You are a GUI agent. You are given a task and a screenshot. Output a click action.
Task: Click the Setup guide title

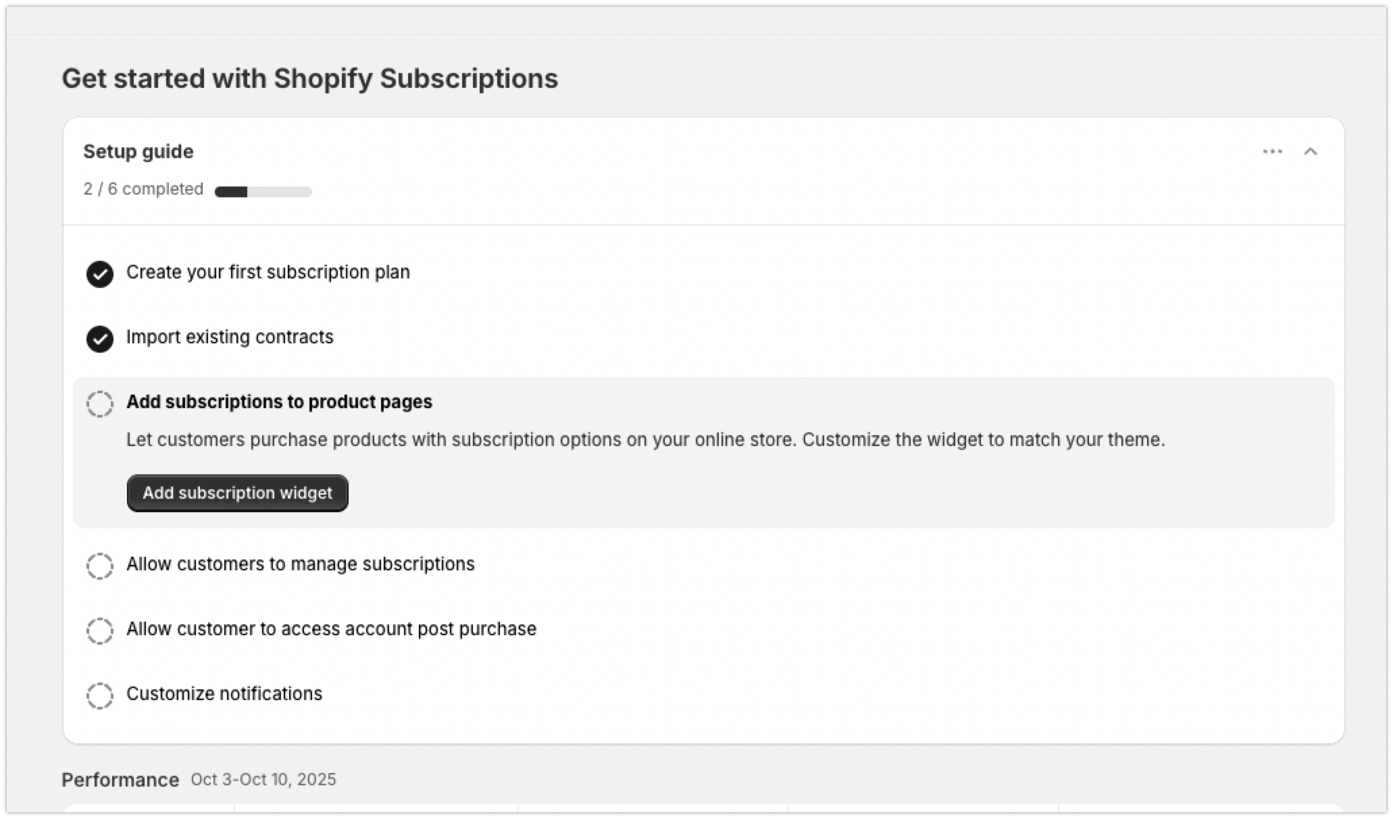click(138, 152)
